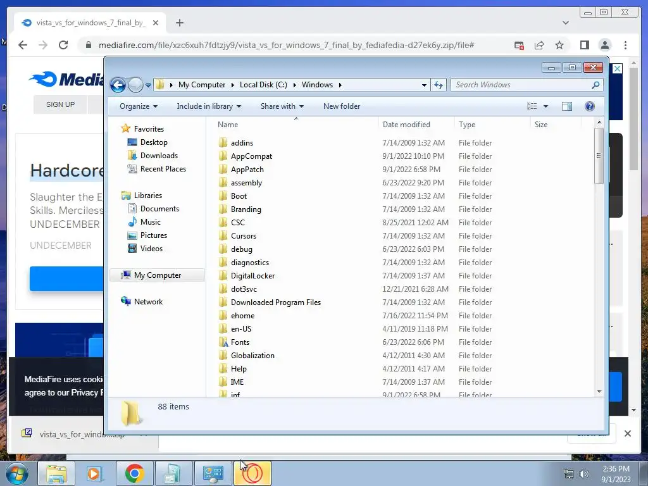Open the Organize menu
648x486 pixels.
pyautogui.click(x=139, y=106)
